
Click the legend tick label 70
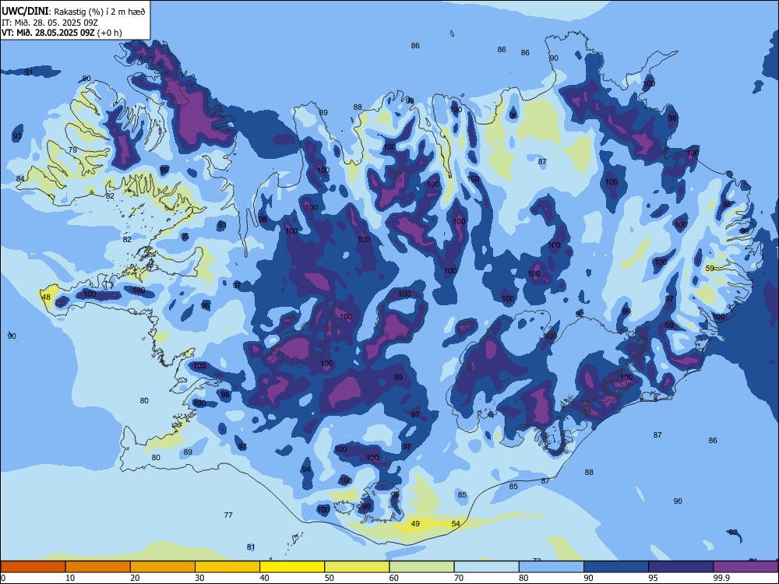coord(459,578)
